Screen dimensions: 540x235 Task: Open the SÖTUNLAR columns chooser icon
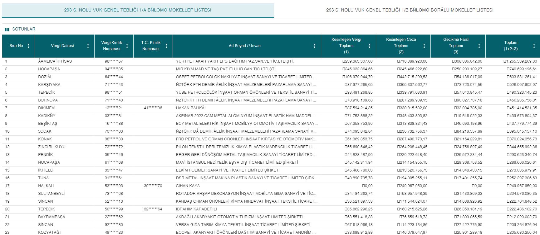pyautogui.click(x=7, y=29)
